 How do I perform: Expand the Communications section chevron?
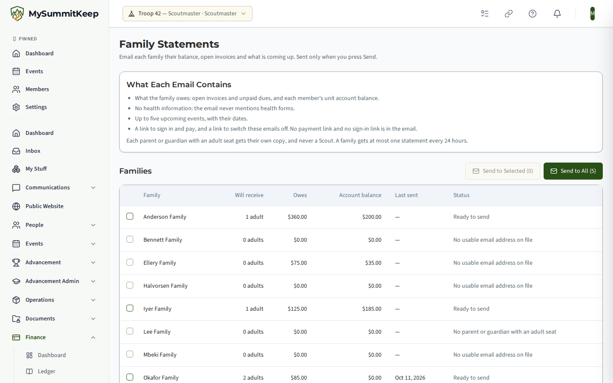pyautogui.click(x=93, y=188)
